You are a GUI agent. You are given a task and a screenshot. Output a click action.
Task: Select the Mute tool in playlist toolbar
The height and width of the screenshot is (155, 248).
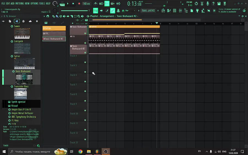pos(64,16)
